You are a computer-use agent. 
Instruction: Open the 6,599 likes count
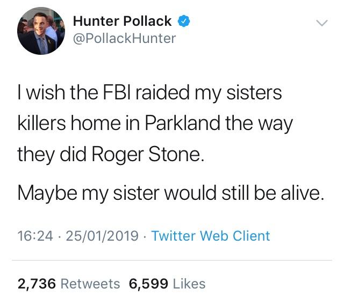pos(148,284)
